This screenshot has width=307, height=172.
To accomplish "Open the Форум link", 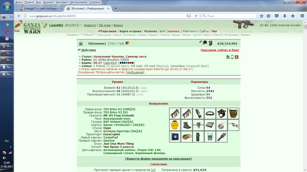I will (x=118, y=25).
